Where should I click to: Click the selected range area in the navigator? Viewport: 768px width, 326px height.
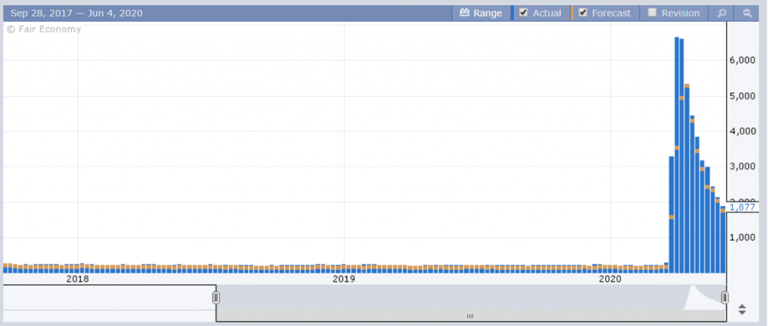pos(470,297)
